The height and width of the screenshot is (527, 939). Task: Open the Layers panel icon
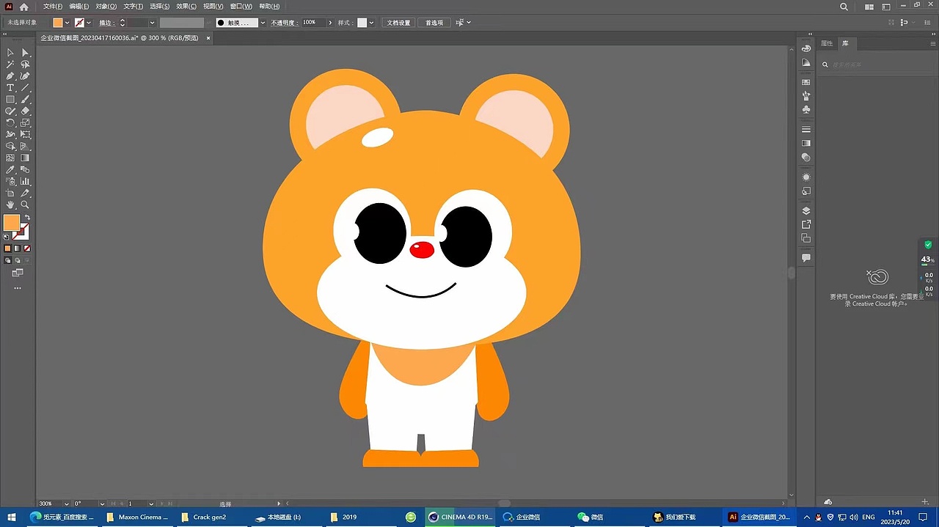click(x=806, y=210)
